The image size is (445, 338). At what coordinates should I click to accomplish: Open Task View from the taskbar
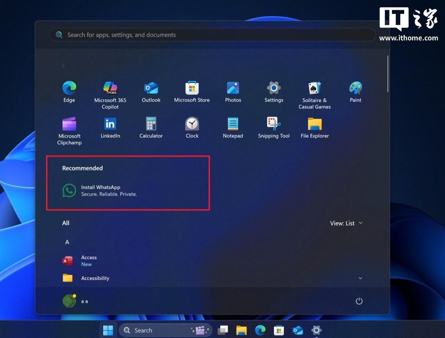click(x=223, y=330)
